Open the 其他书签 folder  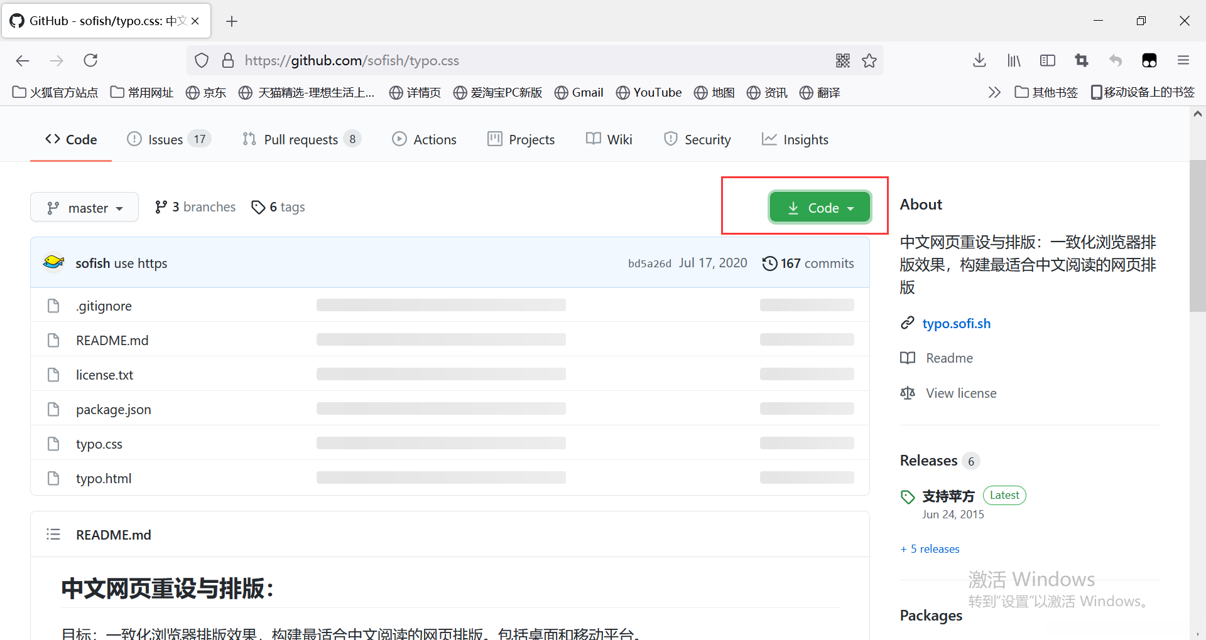click(x=1046, y=93)
